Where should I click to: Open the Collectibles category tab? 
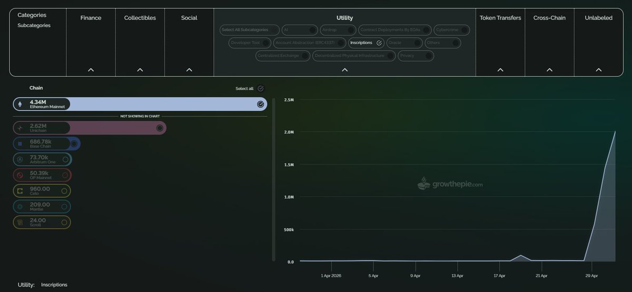click(x=140, y=18)
